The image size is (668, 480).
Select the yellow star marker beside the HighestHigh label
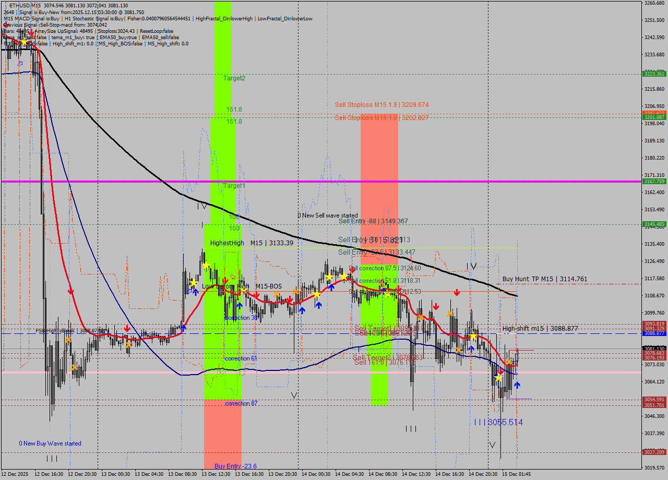point(207,266)
